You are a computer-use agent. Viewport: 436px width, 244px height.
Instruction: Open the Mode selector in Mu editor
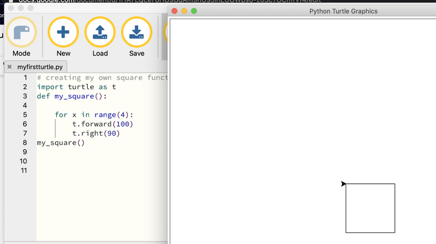21,37
